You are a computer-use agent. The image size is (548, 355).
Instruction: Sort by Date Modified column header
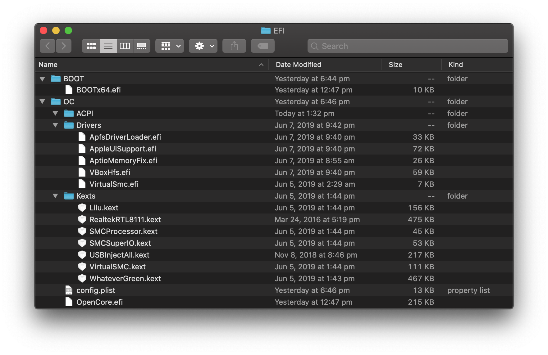pos(325,65)
